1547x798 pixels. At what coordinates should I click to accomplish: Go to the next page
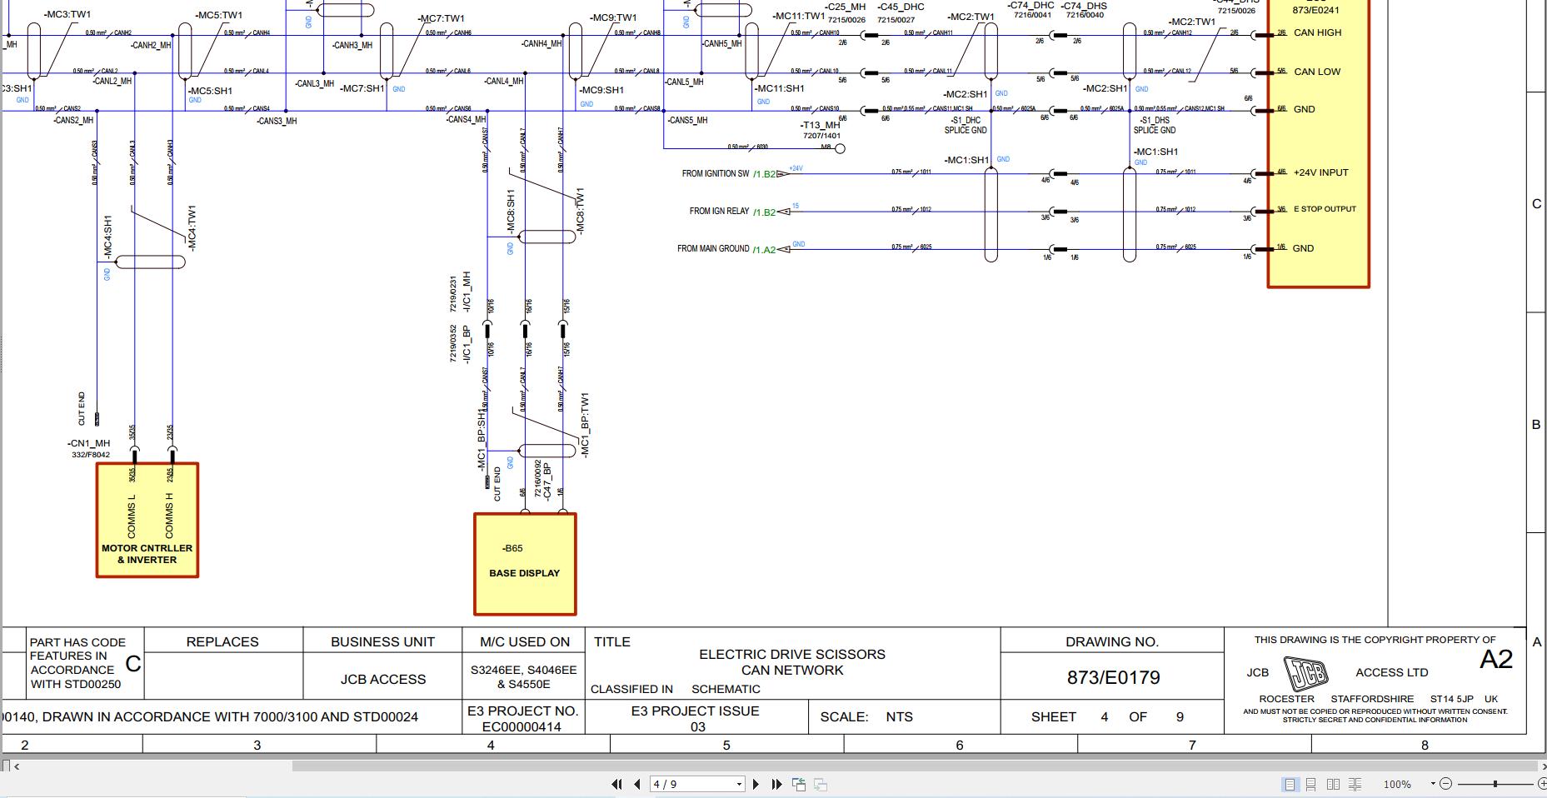[756, 784]
